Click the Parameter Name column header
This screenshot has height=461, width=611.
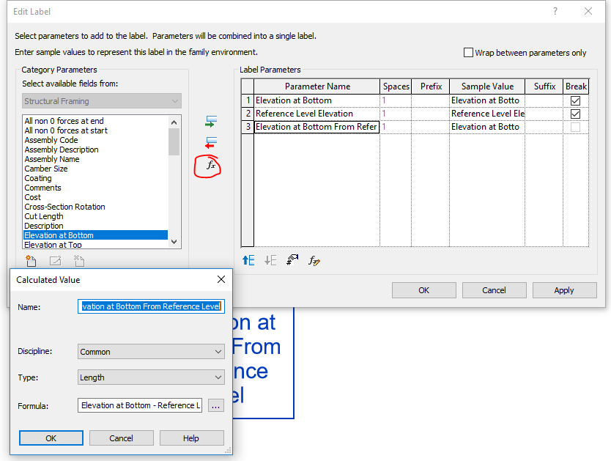[x=316, y=86]
